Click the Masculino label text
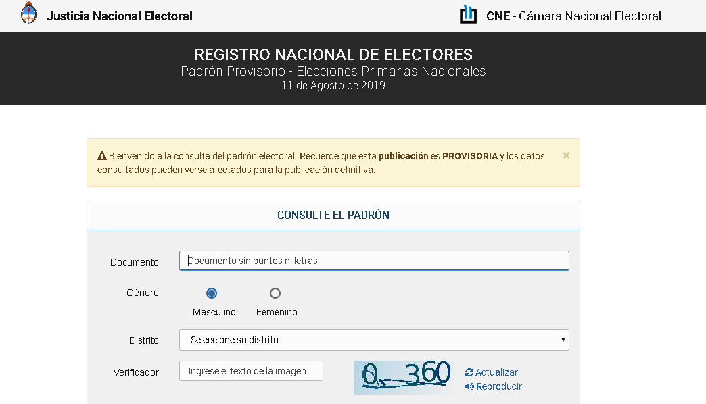The height and width of the screenshot is (404, 706). (214, 312)
